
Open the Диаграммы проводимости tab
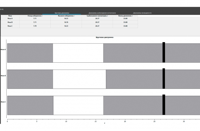pos(142,13)
